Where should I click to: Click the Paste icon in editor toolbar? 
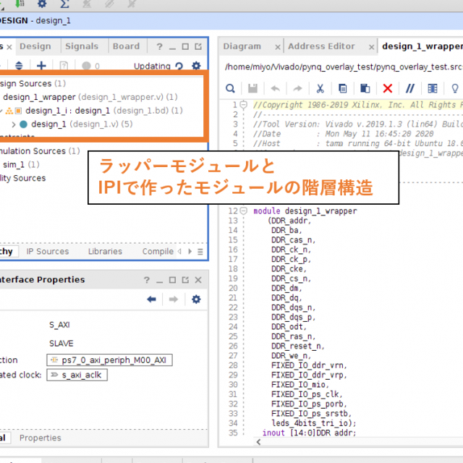point(365,88)
